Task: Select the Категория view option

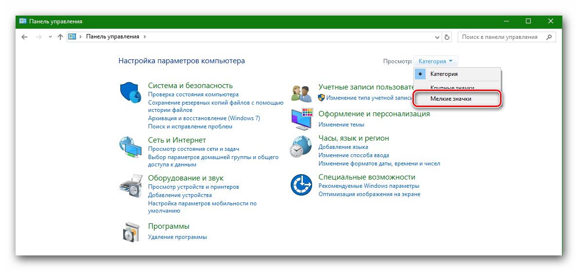Action: click(x=444, y=74)
